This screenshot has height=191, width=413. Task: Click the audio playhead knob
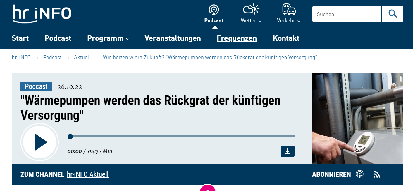(x=70, y=136)
